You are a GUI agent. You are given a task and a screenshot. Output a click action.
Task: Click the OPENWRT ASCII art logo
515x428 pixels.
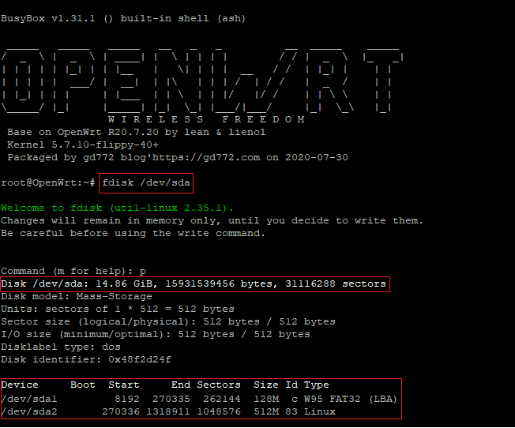point(202,81)
